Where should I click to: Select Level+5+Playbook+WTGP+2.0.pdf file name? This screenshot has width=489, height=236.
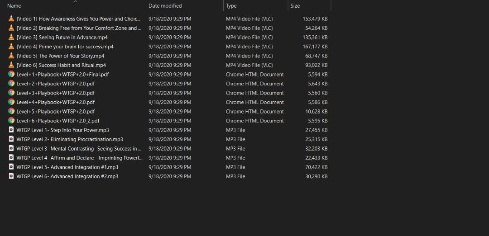[56, 111]
